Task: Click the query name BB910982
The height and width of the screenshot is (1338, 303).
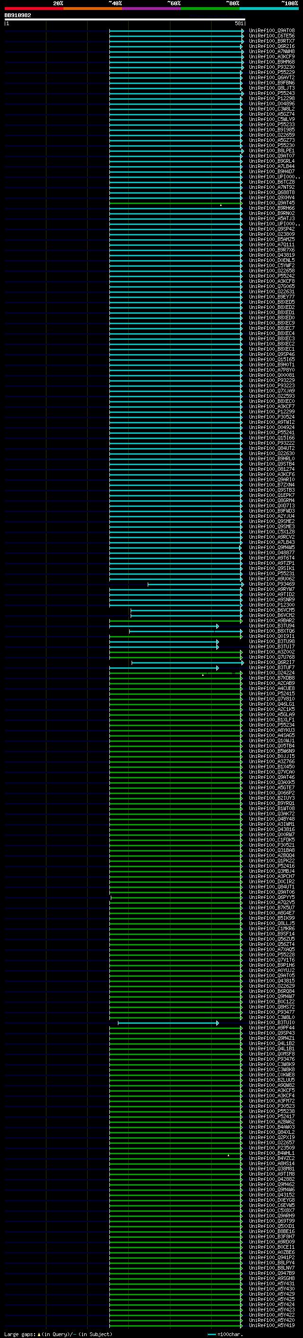Action: click(x=18, y=16)
